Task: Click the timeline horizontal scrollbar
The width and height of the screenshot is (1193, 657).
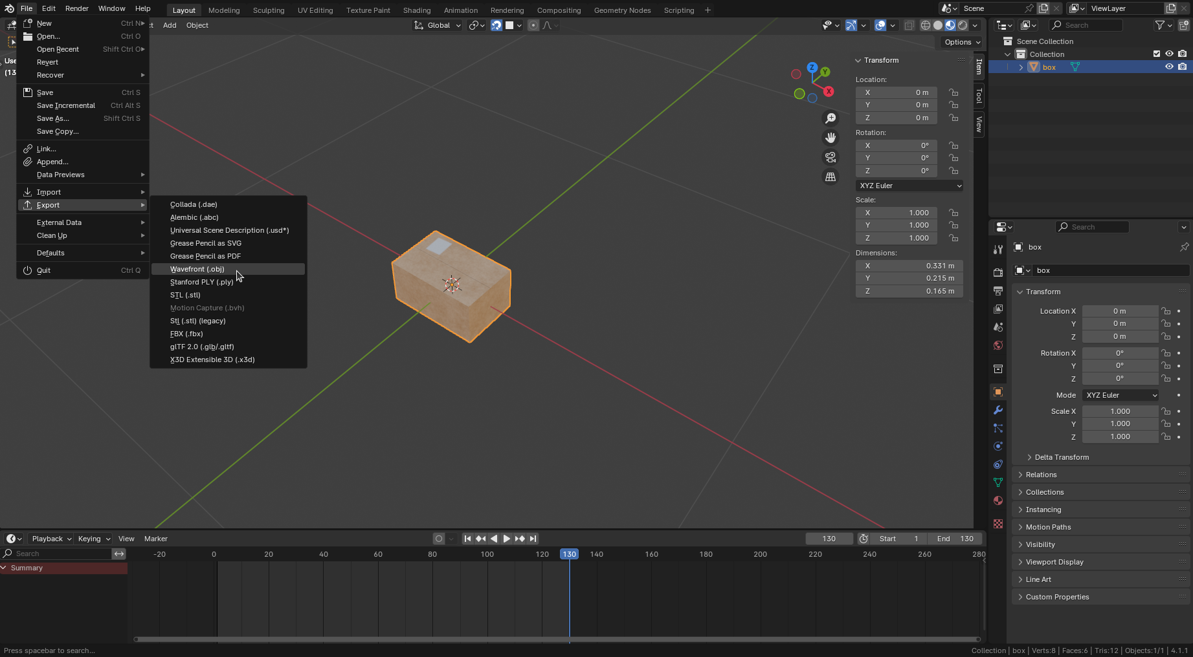Action: (557, 640)
